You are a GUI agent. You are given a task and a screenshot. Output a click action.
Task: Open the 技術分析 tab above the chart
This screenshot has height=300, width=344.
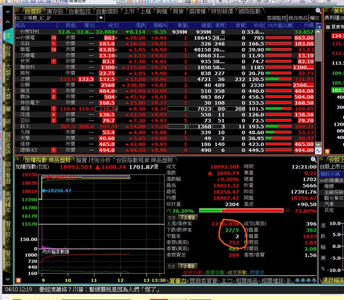click(x=101, y=159)
